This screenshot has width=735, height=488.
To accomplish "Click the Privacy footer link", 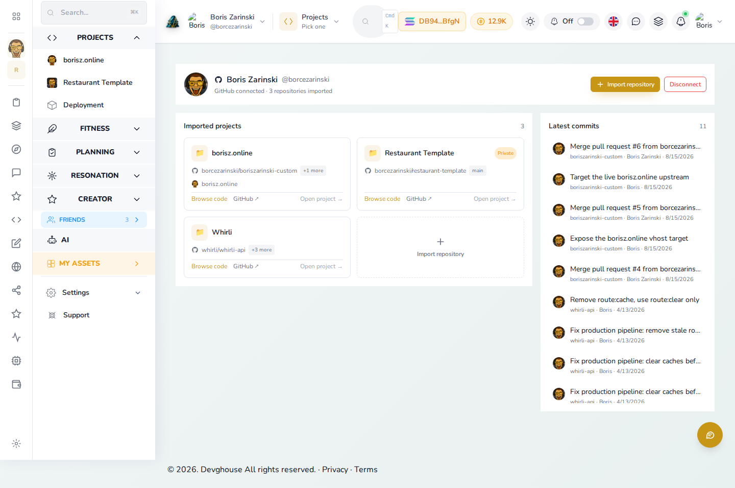I will coord(335,470).
